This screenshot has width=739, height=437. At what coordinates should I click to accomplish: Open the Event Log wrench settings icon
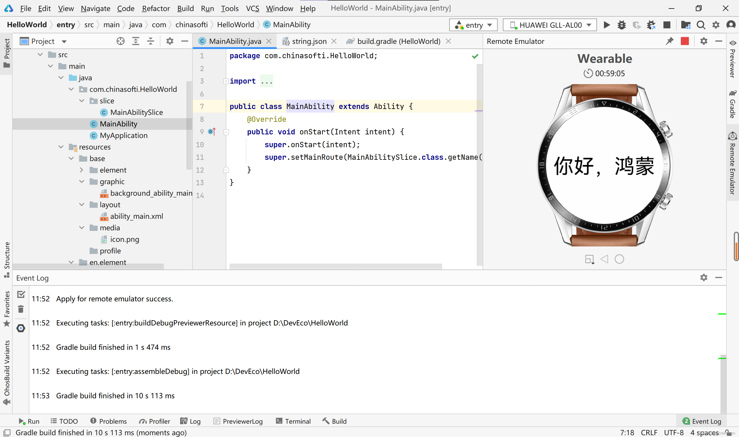[x=21, y=328]
